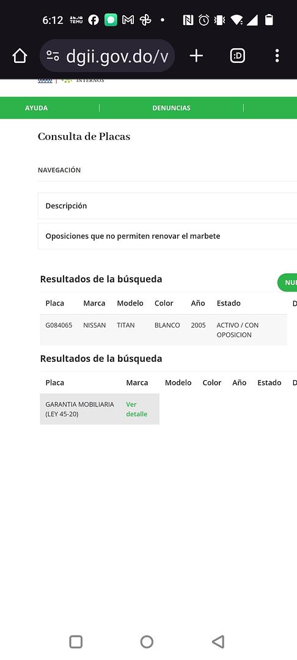297x660 pixels.
Task: Click Estado header in first results table
Action: click(229, 303)
